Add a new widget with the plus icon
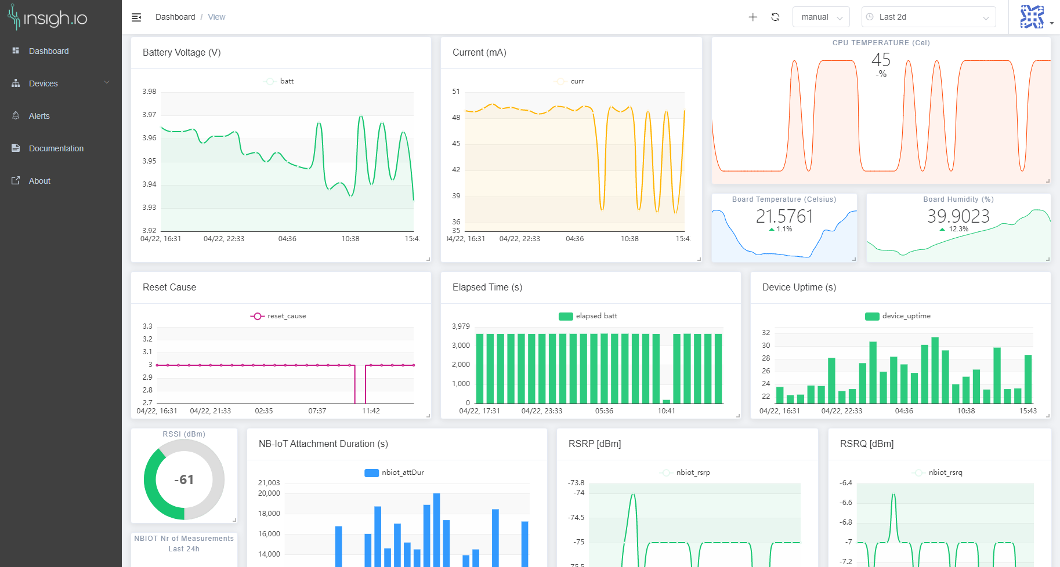This screenshot has width=1060, height=567. (x=753, y=17)
